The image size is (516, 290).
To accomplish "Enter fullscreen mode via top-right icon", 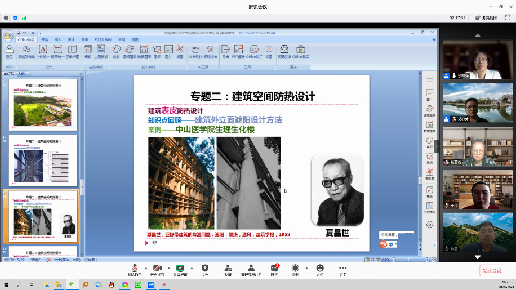I will [x=509, y=18].
